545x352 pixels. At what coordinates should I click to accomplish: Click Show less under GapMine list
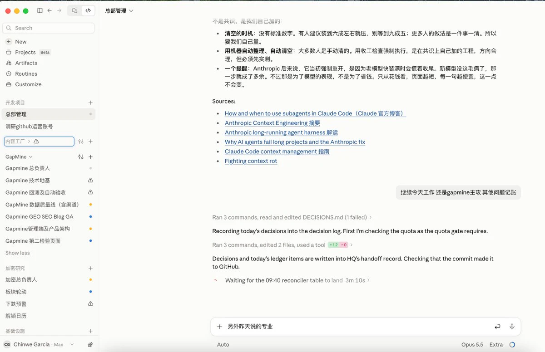[18, 253]
